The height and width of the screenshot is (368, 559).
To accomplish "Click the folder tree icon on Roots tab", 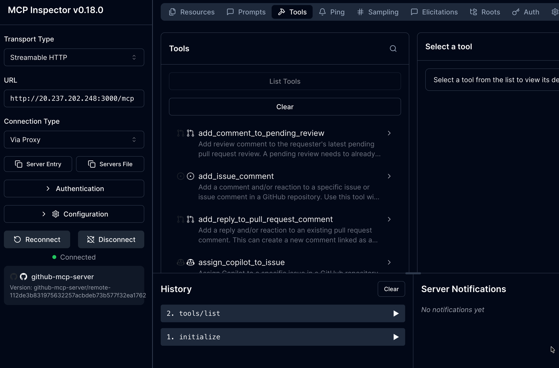I will coord(473,12).
